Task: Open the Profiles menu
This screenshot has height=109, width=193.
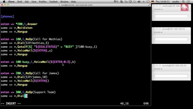Action: (43, 2)
